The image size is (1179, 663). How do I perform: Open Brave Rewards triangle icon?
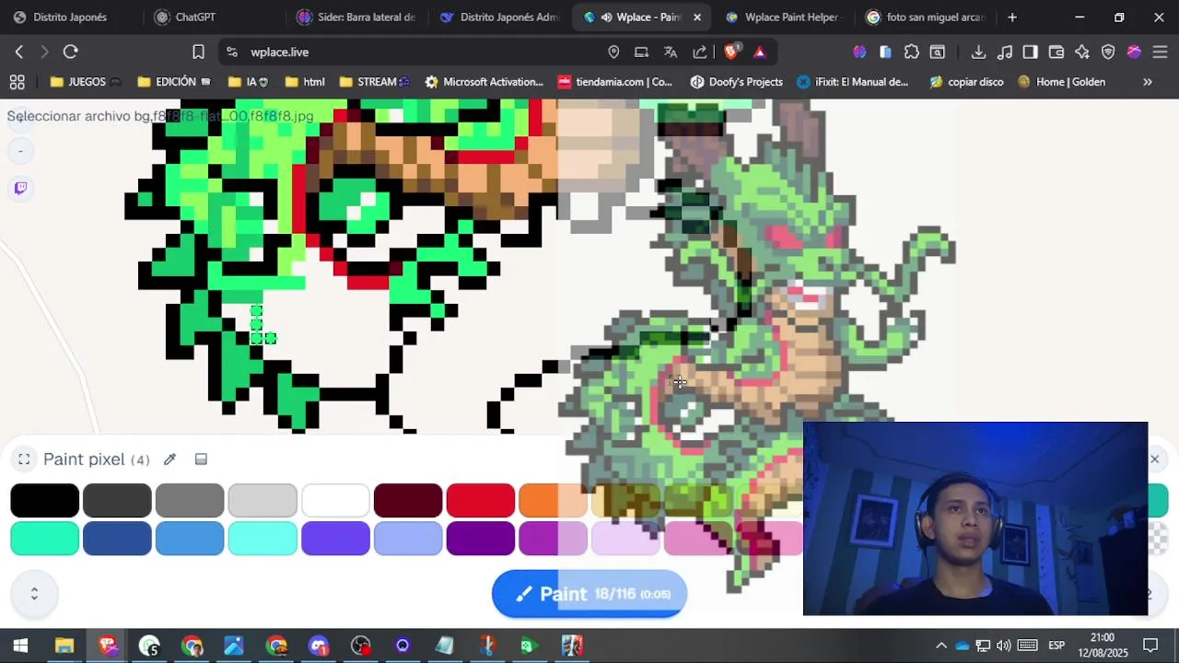759,52
